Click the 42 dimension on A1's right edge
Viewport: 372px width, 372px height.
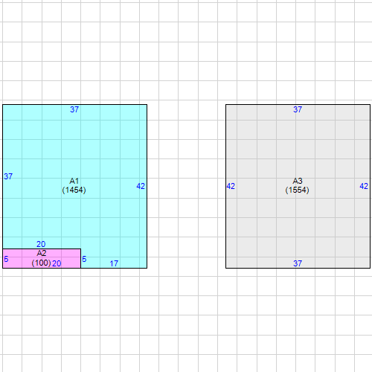pyautogui.click(x=141, y=186)
